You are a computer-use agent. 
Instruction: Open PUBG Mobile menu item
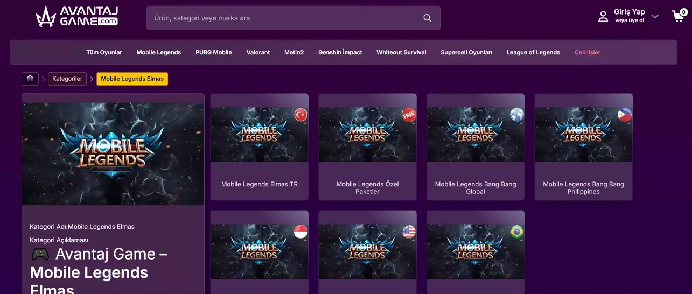pos(214,52)
